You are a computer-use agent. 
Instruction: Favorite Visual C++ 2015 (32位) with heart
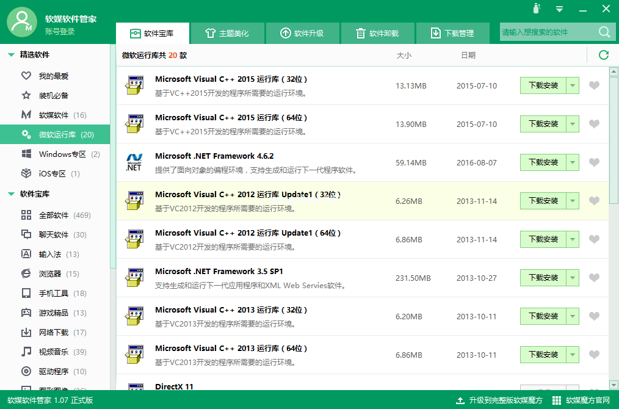click(x=594, y=85)
